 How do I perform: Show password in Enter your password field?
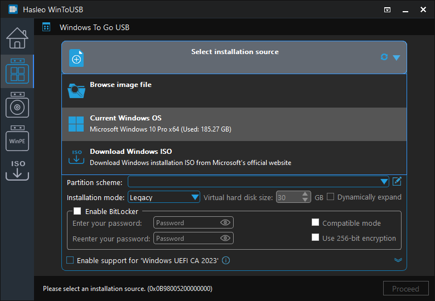225,222
